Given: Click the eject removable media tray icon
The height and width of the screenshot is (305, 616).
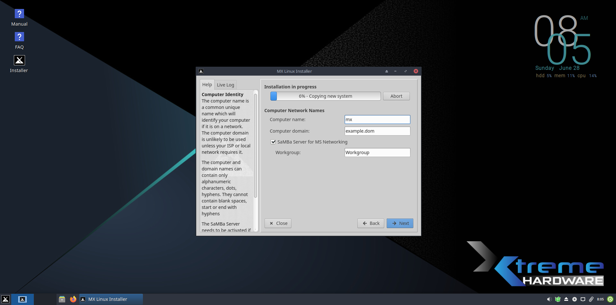Looking at the screenshot, I should [566, 299].
